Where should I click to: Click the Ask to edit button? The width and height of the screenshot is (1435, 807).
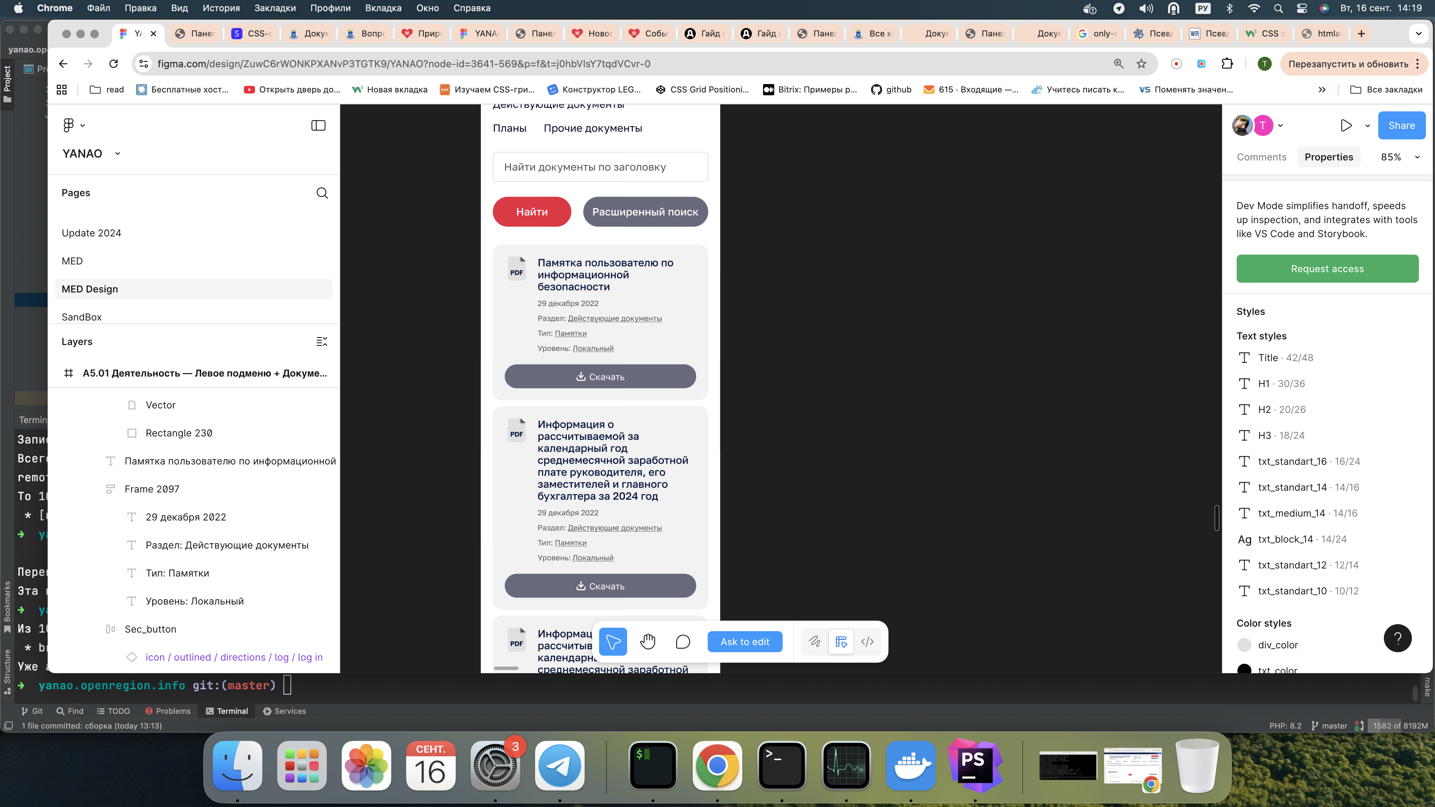point(744,642)
